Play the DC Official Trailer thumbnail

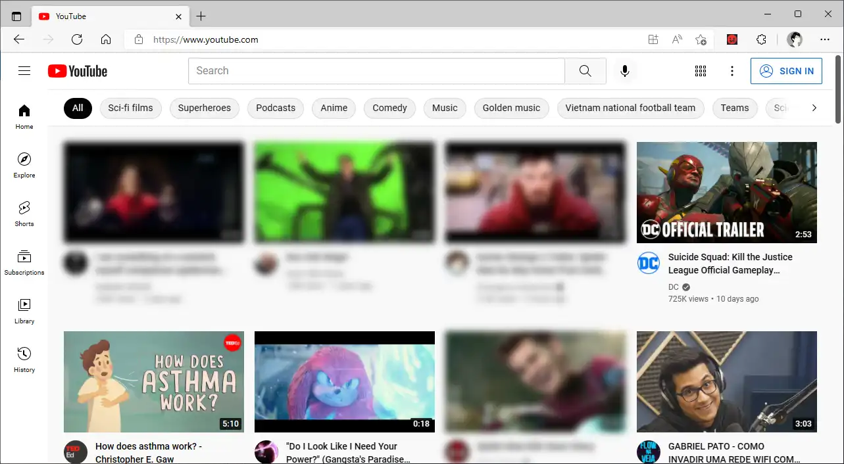pos(727,193)
